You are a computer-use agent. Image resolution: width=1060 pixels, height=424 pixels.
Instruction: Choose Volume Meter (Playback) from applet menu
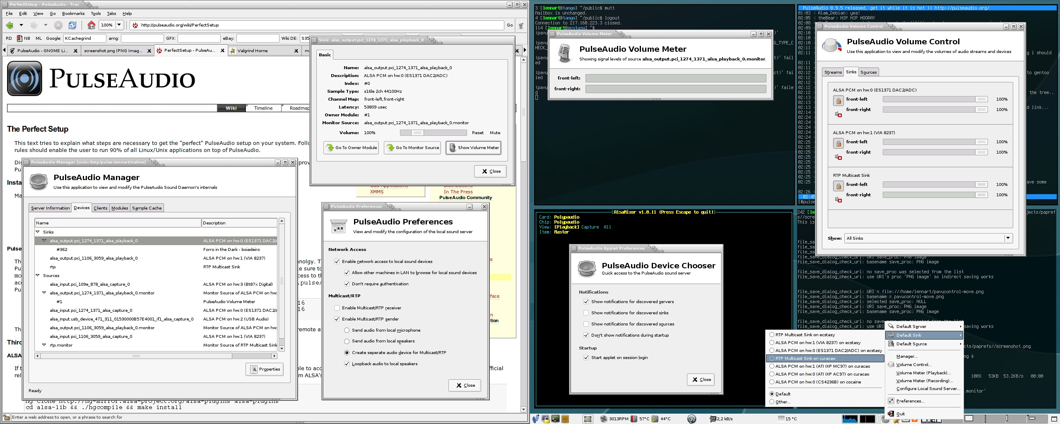click(923, 373)
